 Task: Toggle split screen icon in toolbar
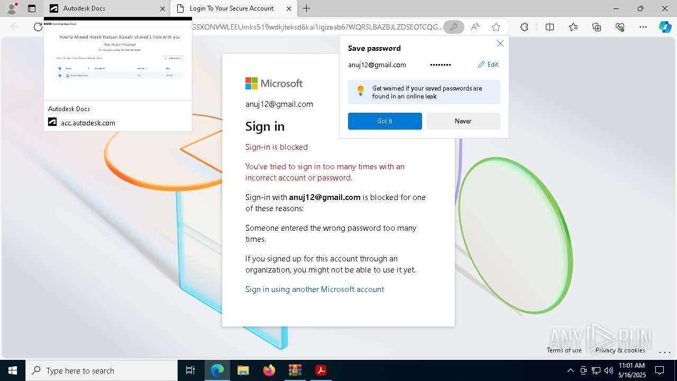click(550, 27)
